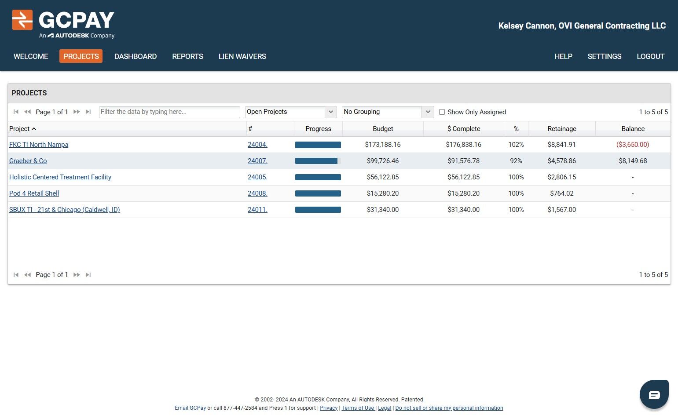Click the filter data text field
678x419 pixels.
pyautogui.click(x=169, y=112)
